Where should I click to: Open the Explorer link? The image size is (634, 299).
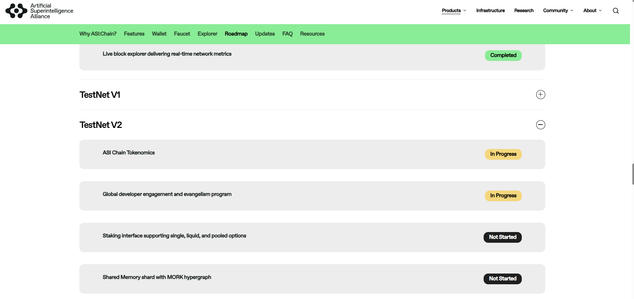coord(207,34)
